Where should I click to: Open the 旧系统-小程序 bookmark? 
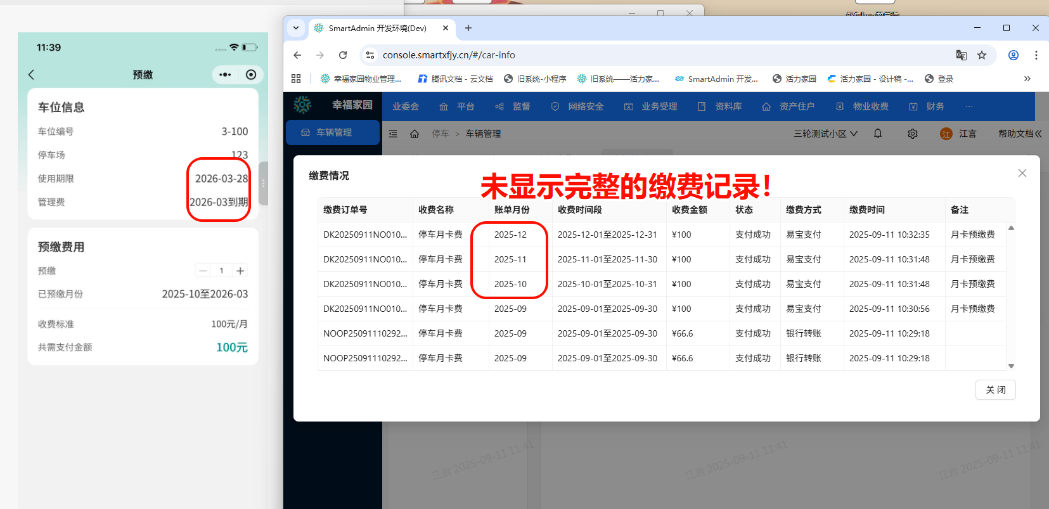point(535,79)
